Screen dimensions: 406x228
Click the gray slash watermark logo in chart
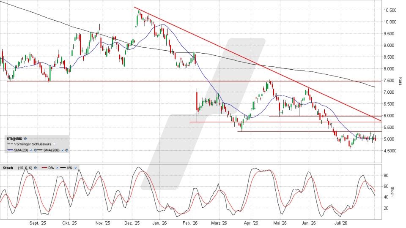point(203,114)
